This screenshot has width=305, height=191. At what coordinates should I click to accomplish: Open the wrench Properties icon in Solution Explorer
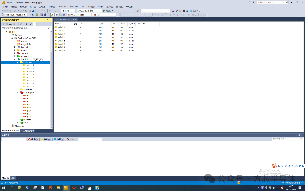[31, 24]
